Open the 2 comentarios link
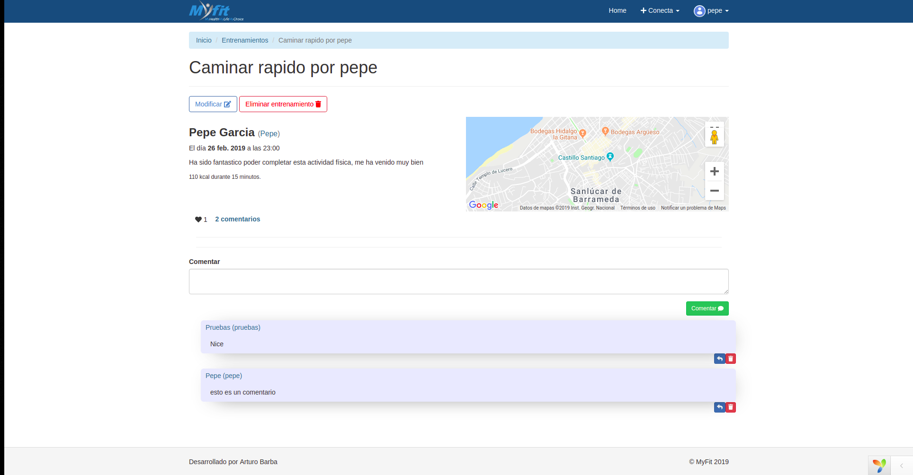This screenshot has width=913, height=475. click(238, 219)
